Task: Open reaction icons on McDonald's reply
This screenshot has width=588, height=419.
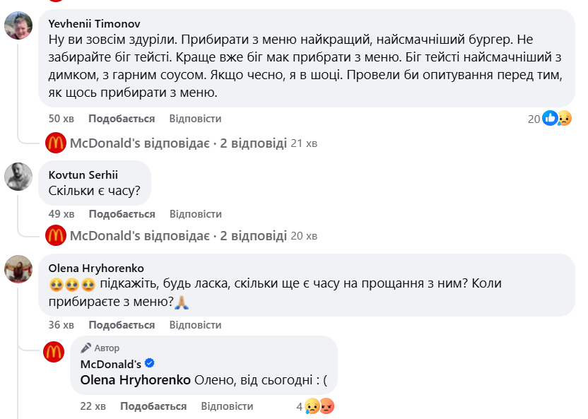Action: pyautogui.click(x=319, y=406)
